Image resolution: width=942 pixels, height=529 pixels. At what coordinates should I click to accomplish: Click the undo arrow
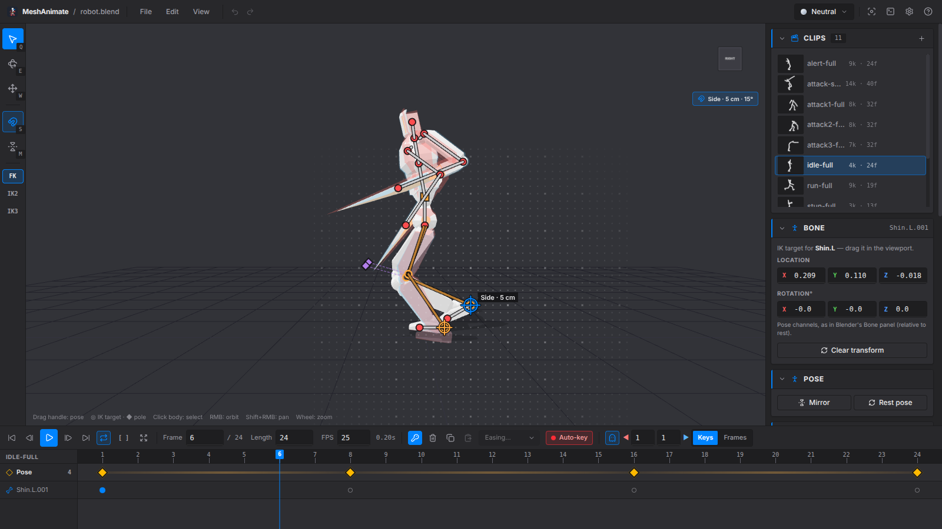point(235,12)
